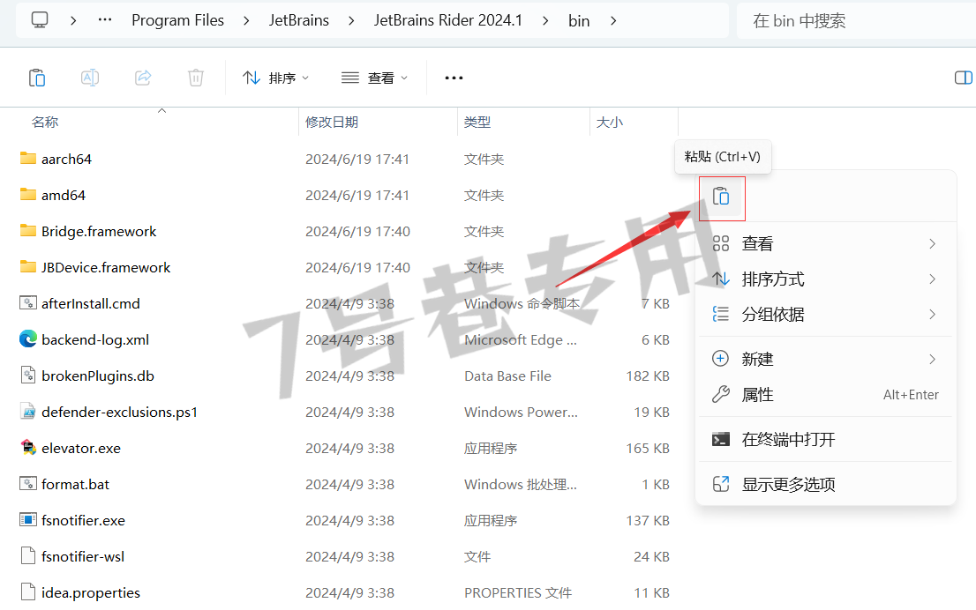Select the fsnotifier-wsl file icon
This screenshot has width=976, height=610.
tap(28, 556)
